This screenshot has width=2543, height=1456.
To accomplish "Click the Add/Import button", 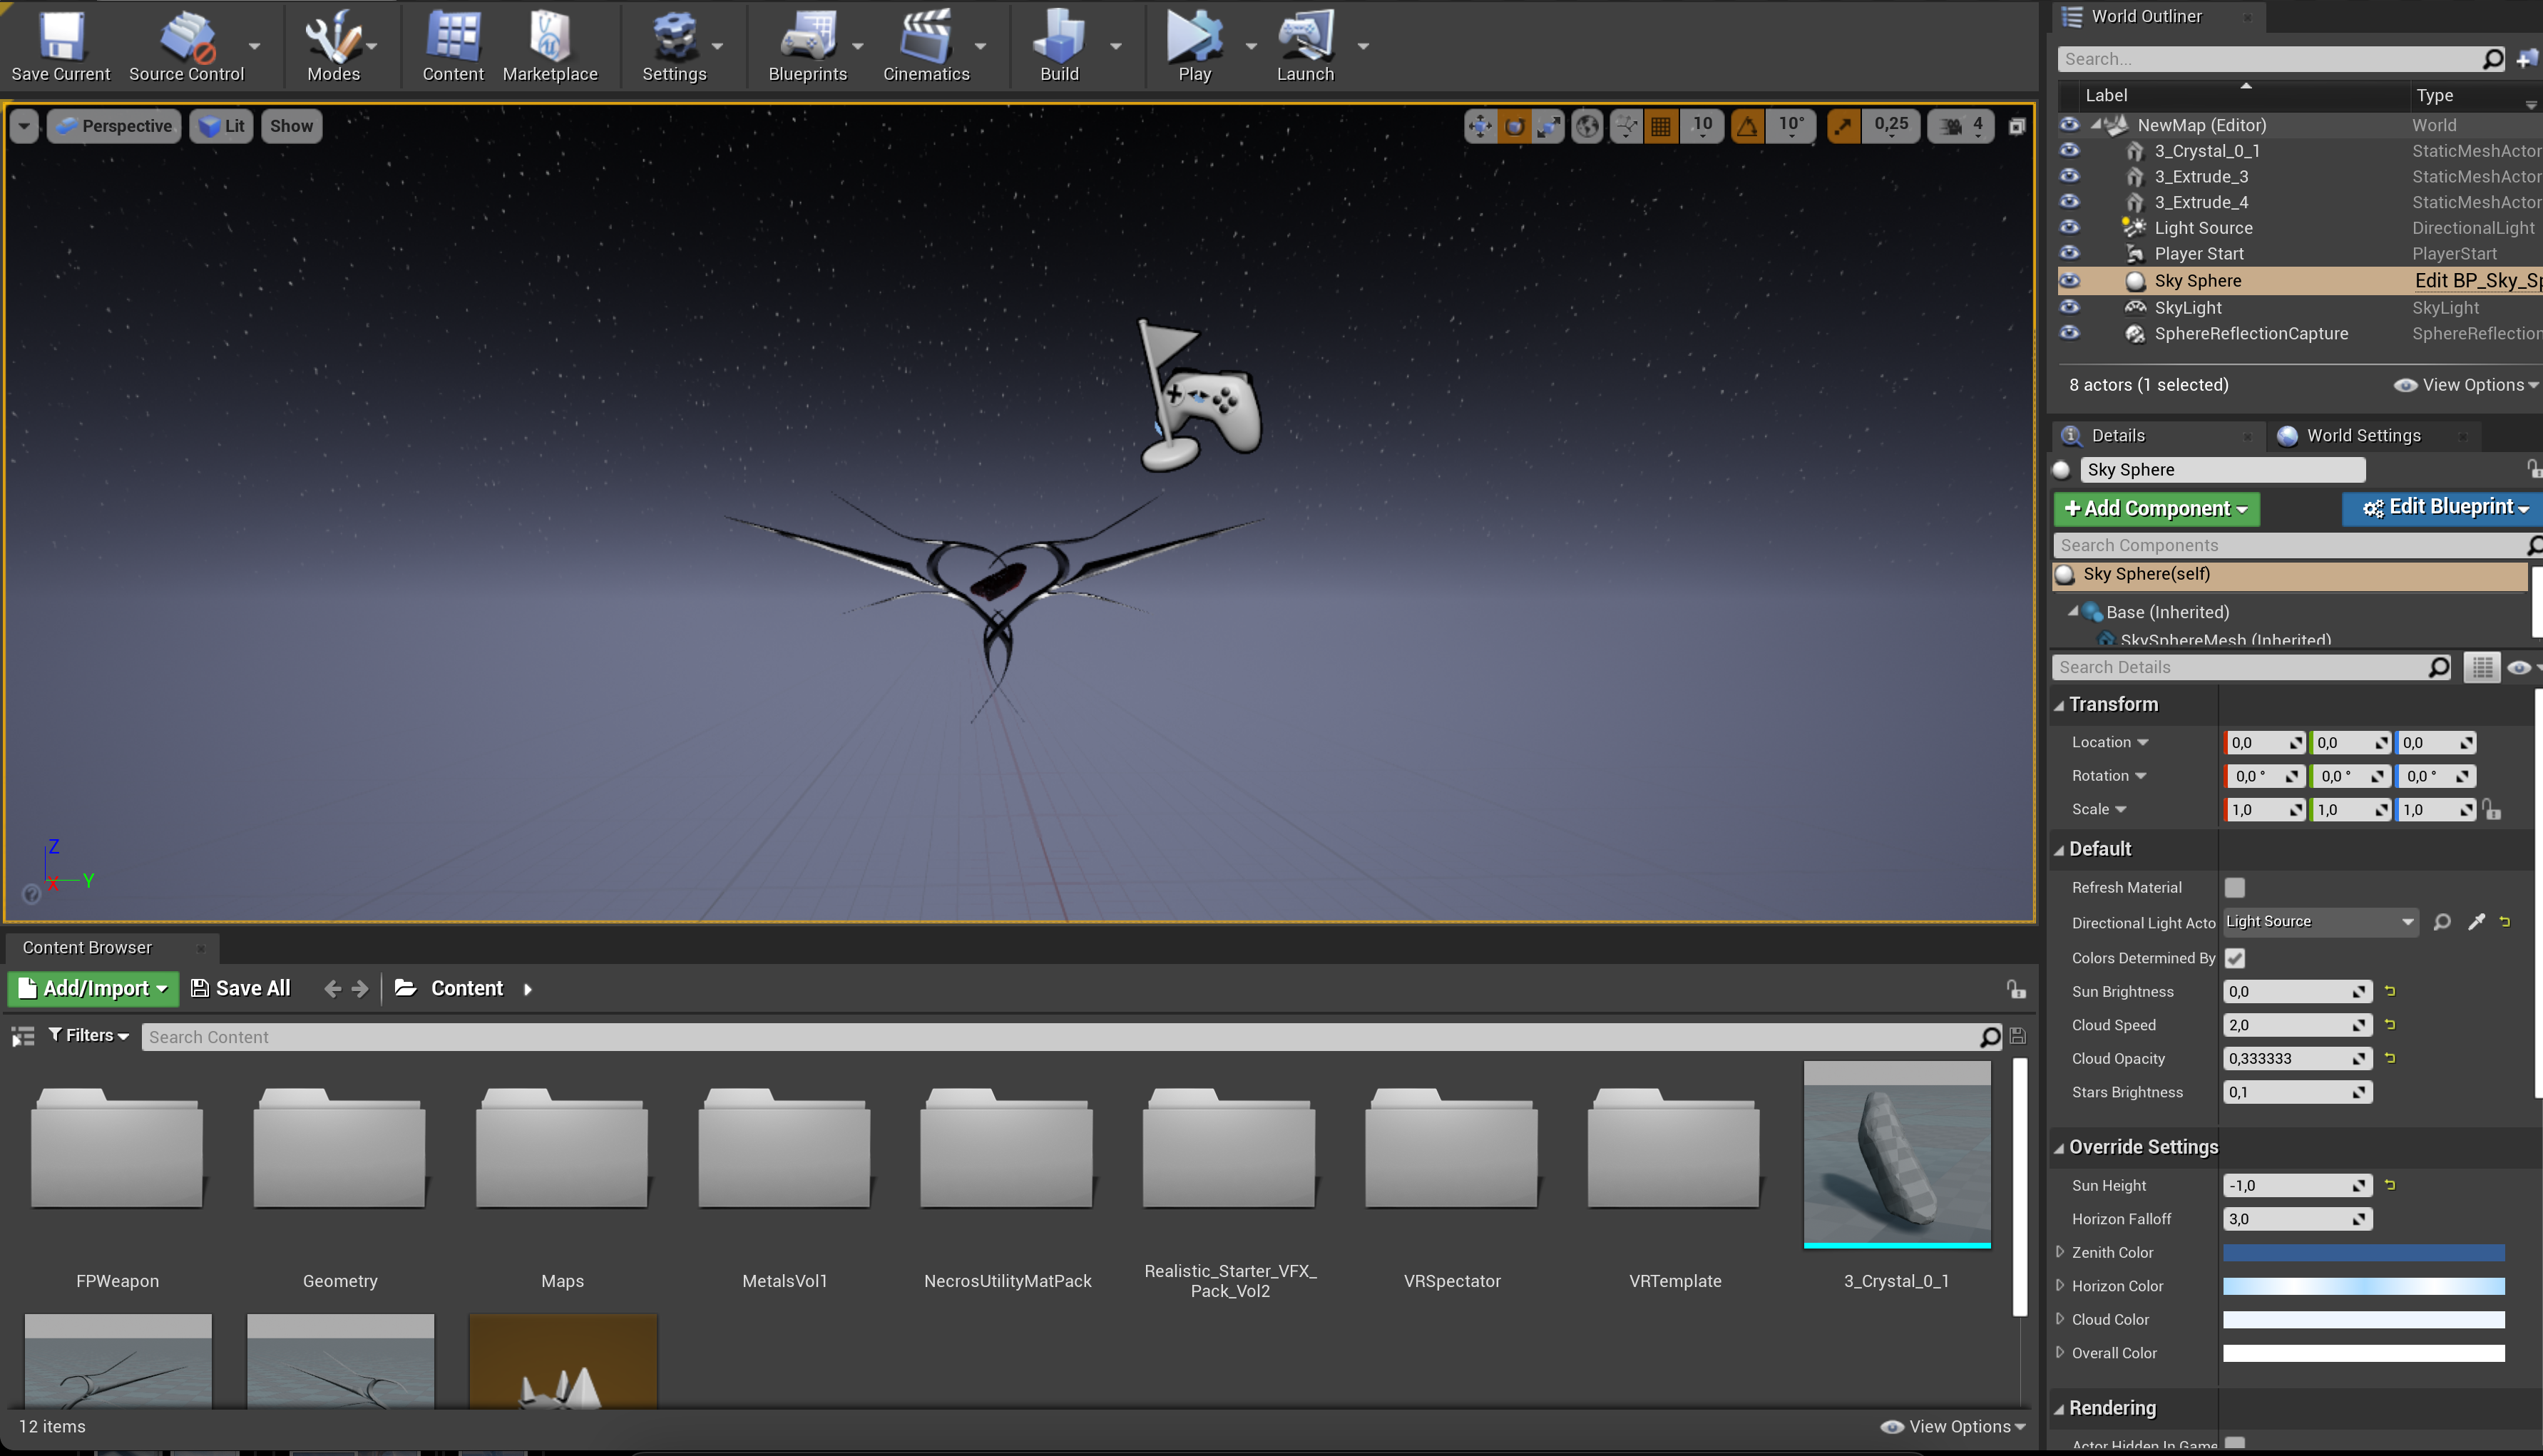I will click(x=93, y=988).
